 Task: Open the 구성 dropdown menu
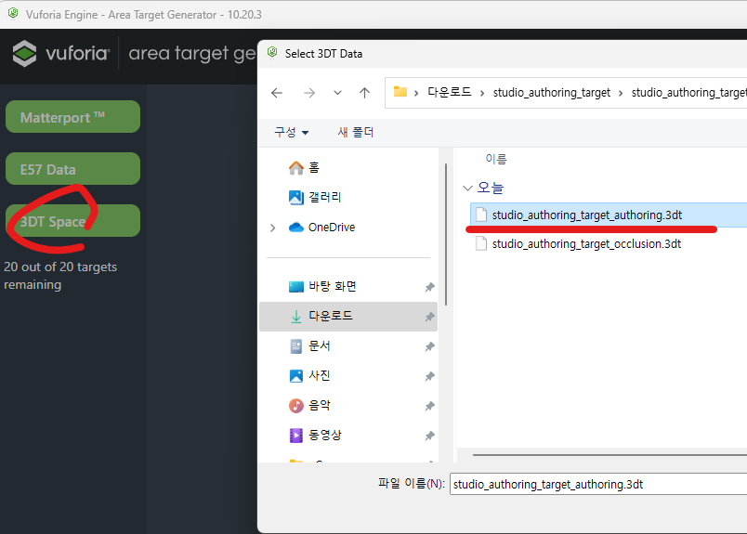pyautogui.click(x=291, y=132)
